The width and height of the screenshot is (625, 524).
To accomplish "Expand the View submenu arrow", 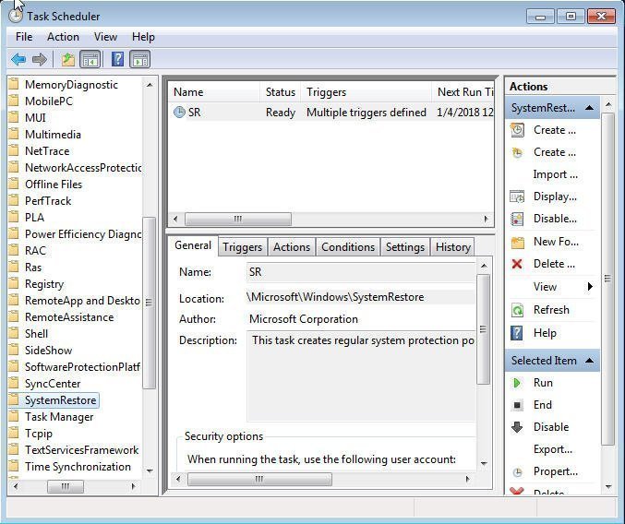I will pyautogui.click(x=590, y=287).
